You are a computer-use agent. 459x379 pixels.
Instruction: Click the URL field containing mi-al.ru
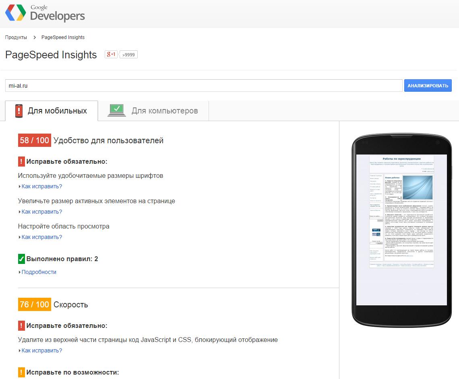[204, 86]
